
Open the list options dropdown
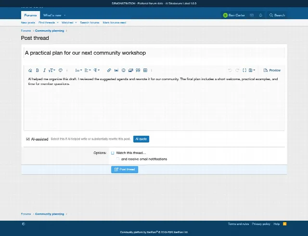pyautogui.click(x=78, y=71)
